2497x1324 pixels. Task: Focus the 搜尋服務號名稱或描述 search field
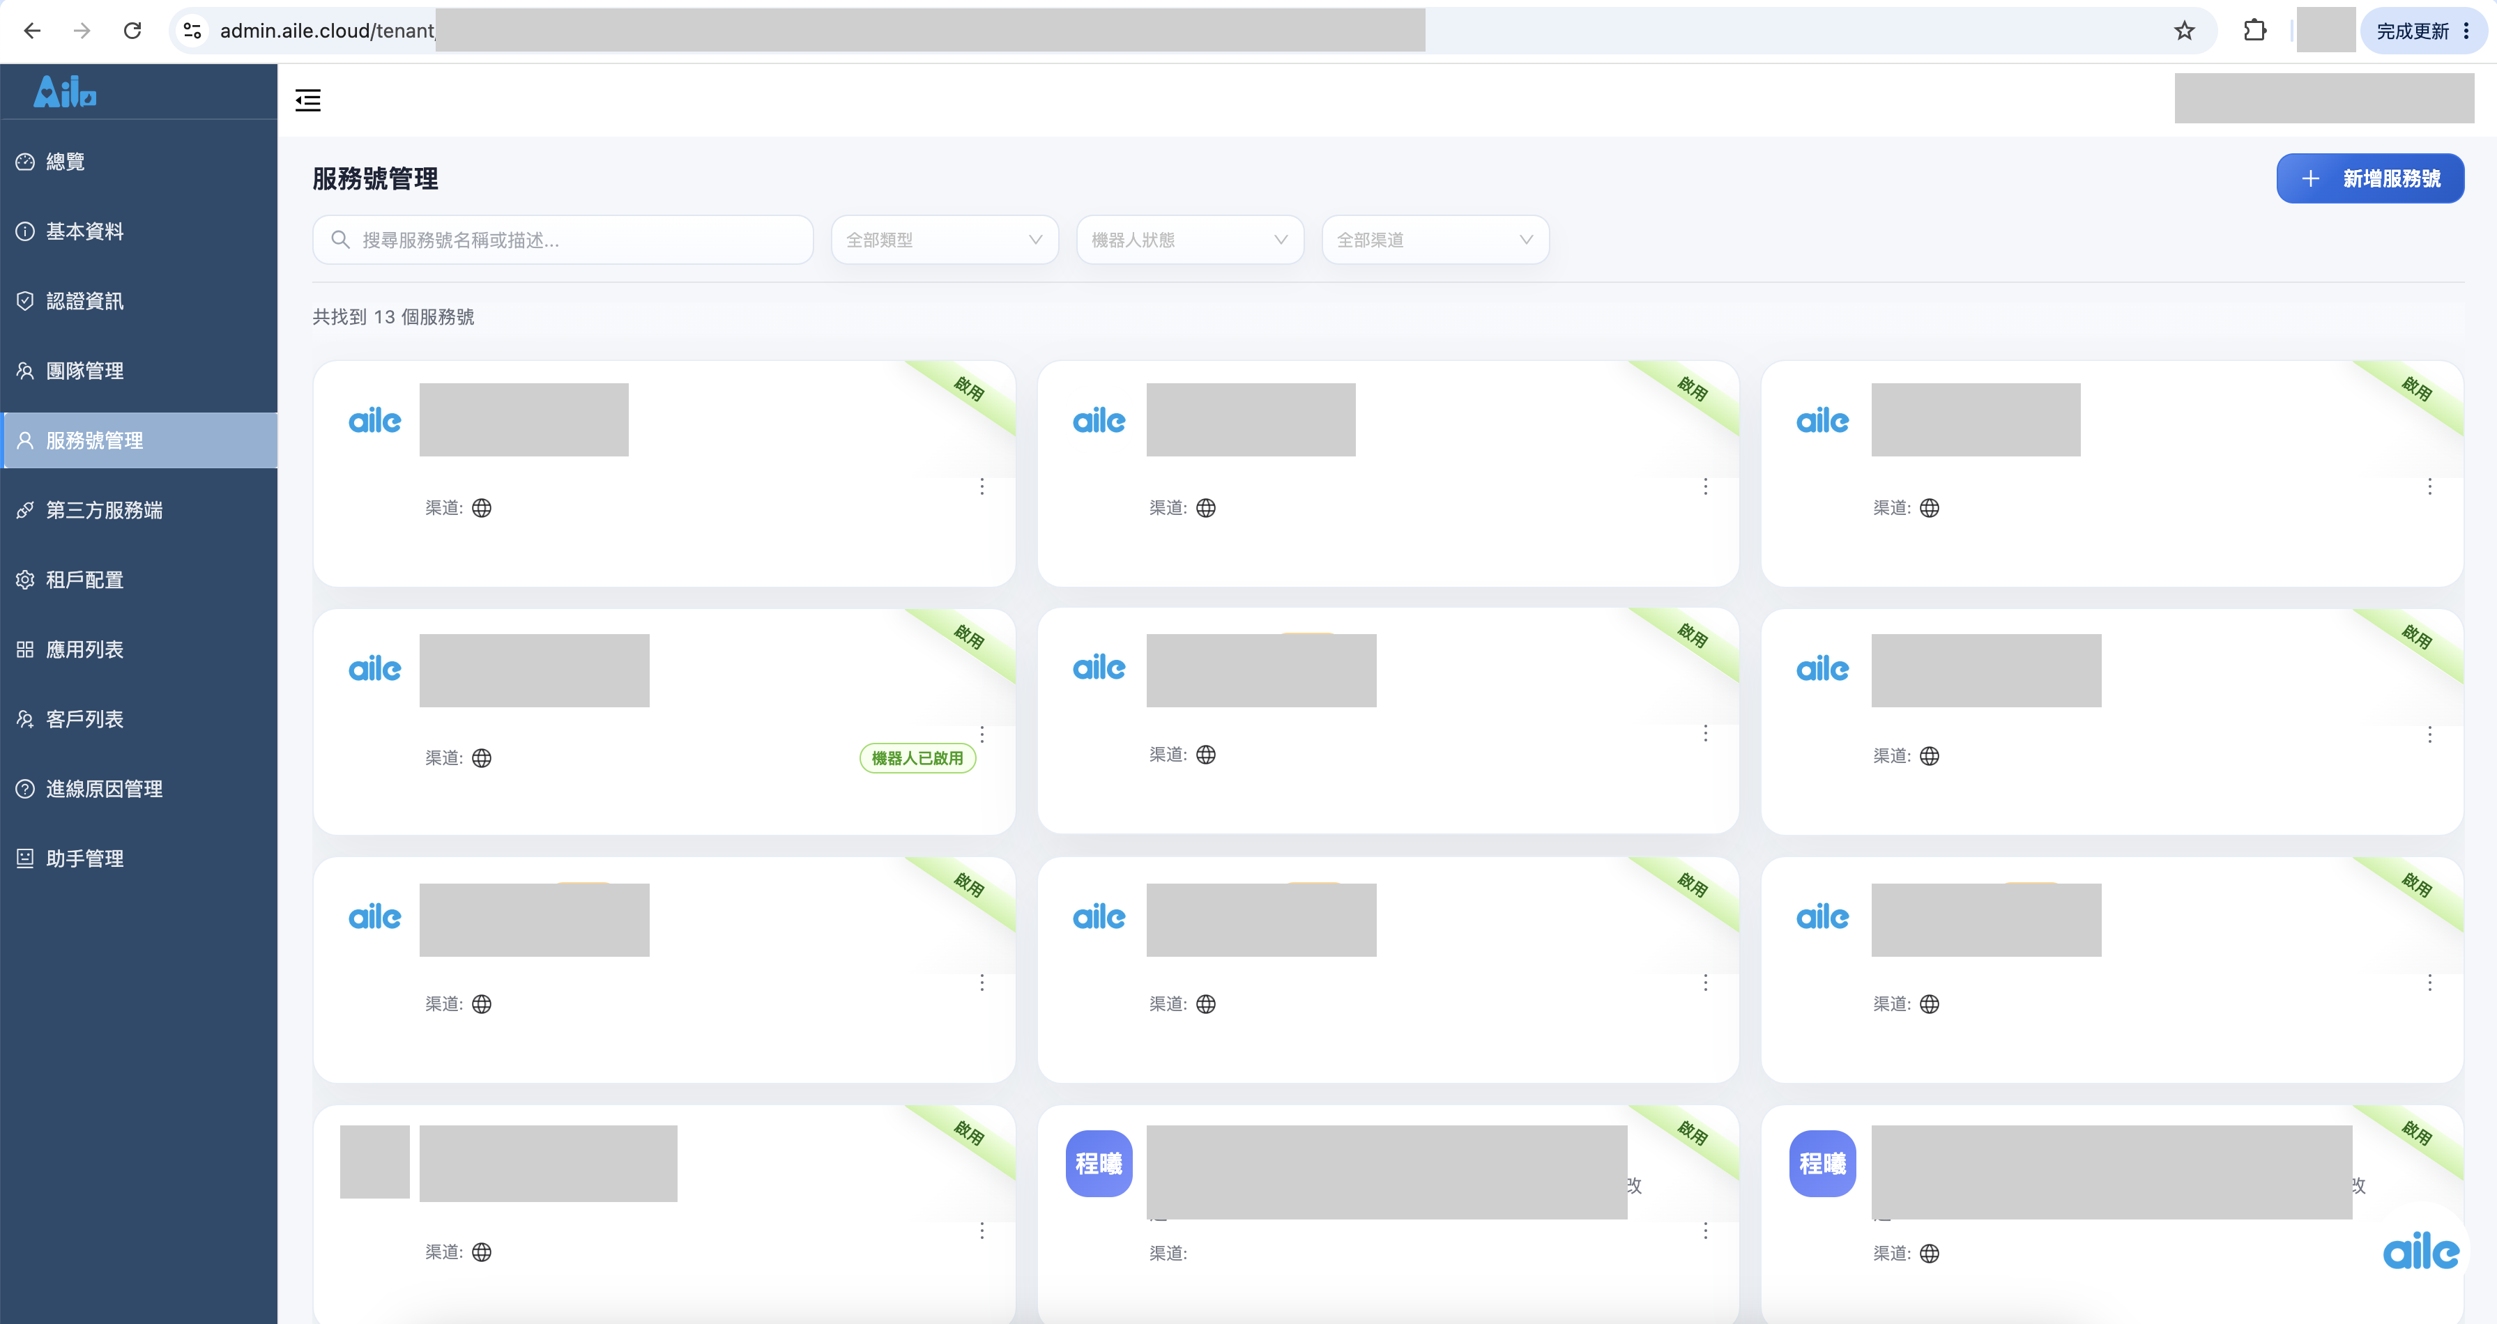coord(563,240)
